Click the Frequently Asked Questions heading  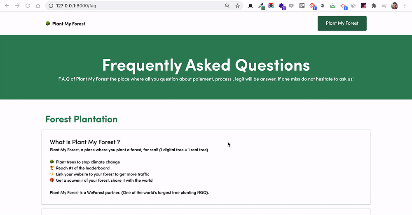tap(206, 65)
